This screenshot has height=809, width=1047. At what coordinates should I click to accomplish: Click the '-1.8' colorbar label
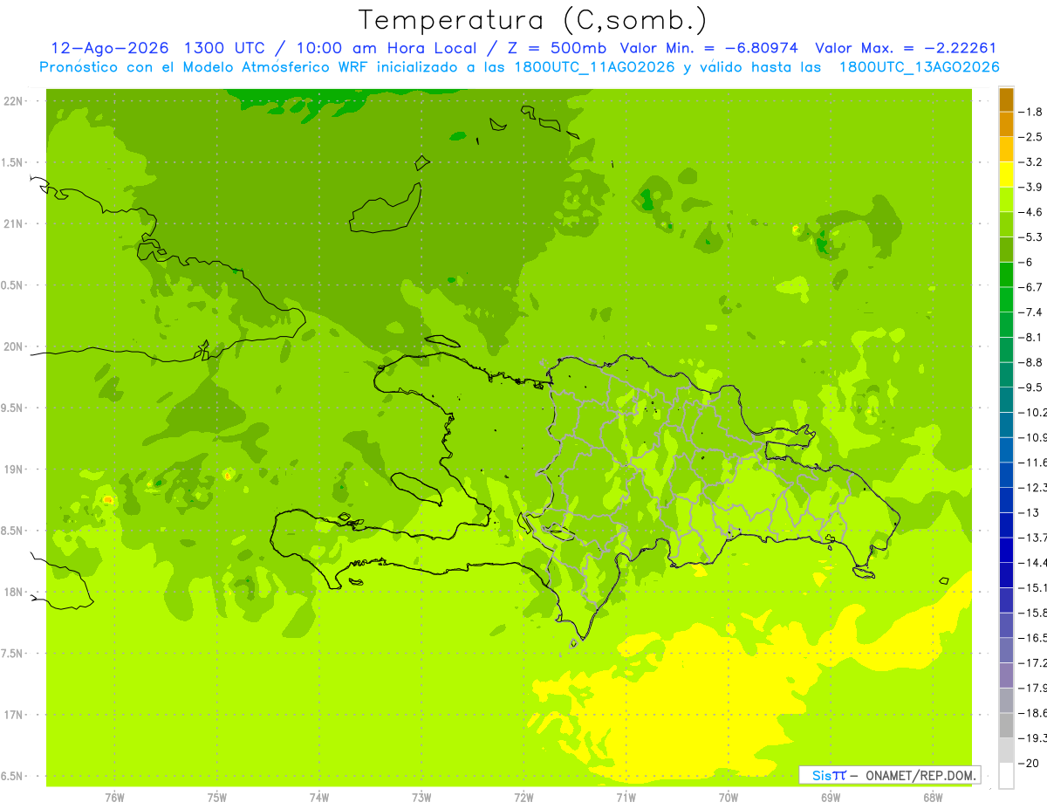pos(1032,112)
